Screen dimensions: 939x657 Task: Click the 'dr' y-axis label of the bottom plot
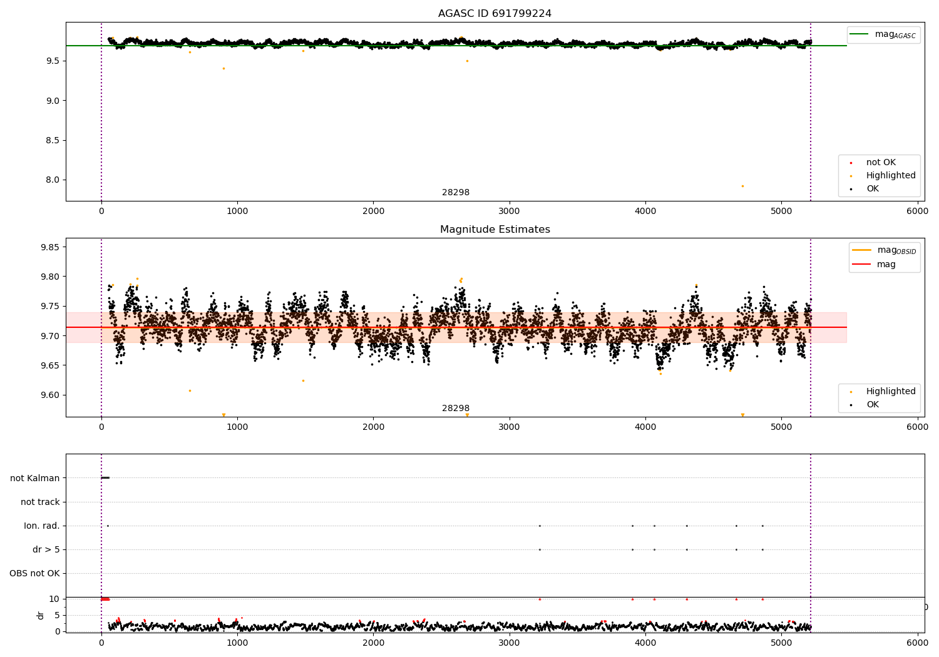click(x=41, y=615)
